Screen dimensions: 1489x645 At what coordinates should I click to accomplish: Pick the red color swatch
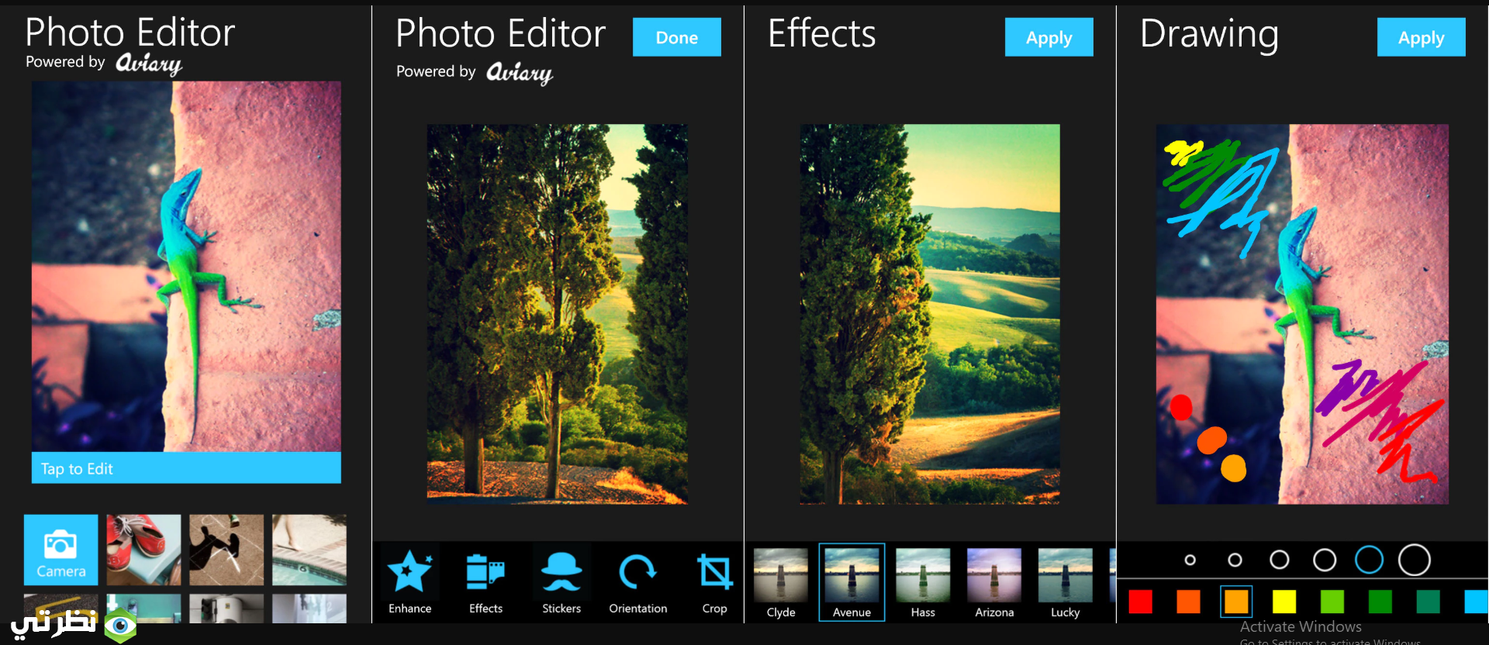click(1140, 602)
